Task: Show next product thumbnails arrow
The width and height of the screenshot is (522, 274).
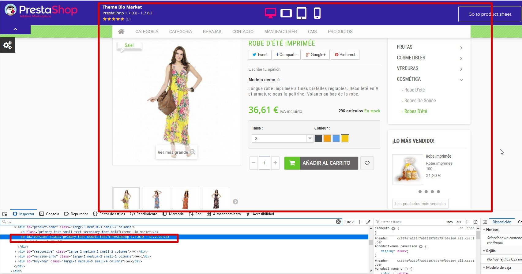Action: tap(235, 202)
